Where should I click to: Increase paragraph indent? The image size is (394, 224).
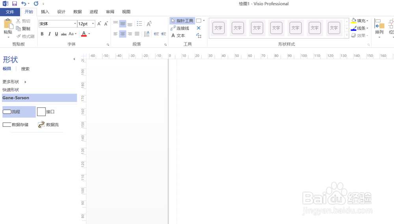[164, 33]
